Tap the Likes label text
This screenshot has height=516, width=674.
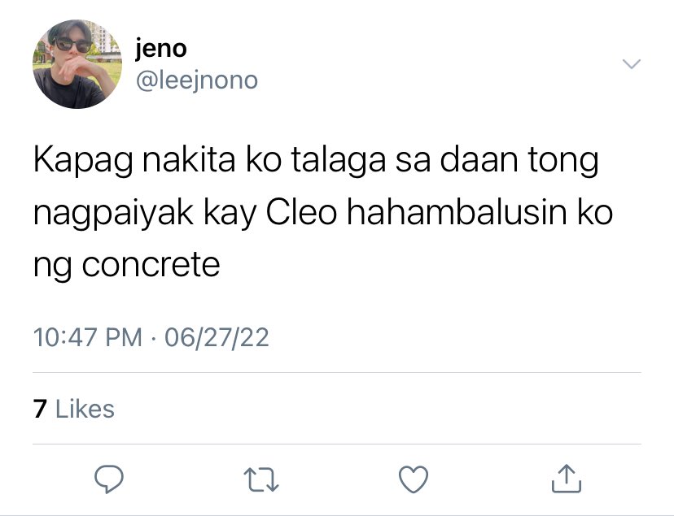coord(85,409)
